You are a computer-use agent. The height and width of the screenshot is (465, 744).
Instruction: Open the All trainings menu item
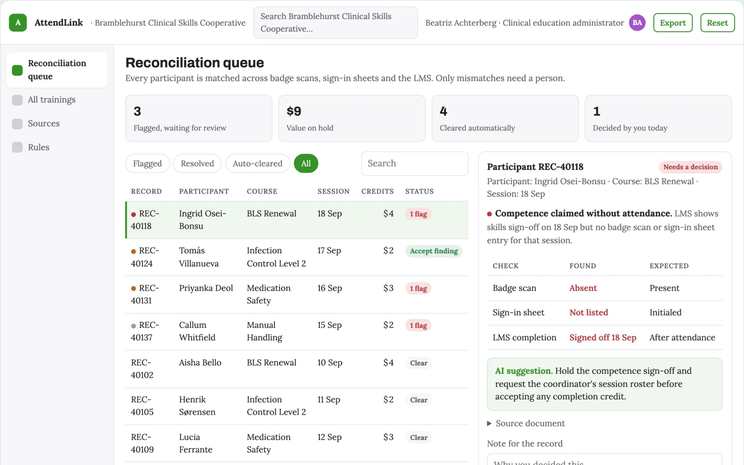57,100
